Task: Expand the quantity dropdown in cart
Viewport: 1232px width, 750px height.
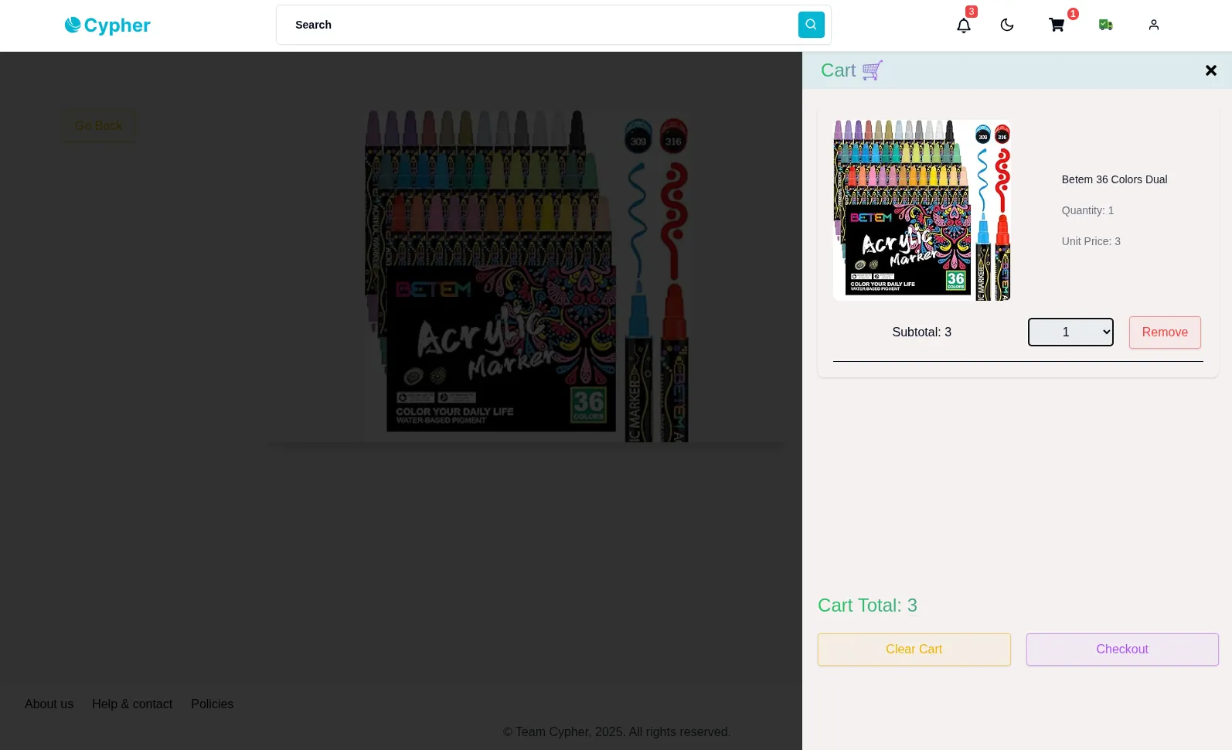Action: point(1070,332)
